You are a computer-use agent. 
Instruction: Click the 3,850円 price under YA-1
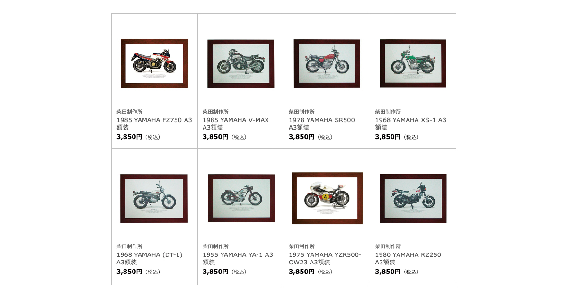[215, 272]
